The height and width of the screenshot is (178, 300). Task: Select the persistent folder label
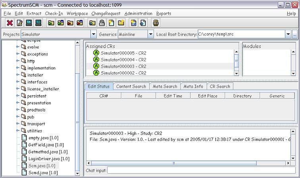[x=37, y=96]
